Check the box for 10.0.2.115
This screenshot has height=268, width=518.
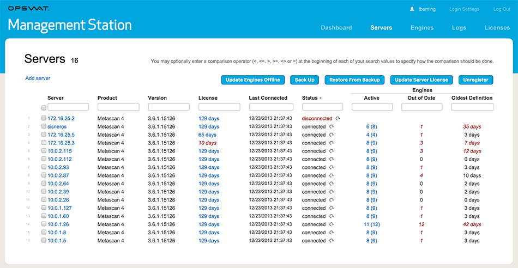pos(44,150)
